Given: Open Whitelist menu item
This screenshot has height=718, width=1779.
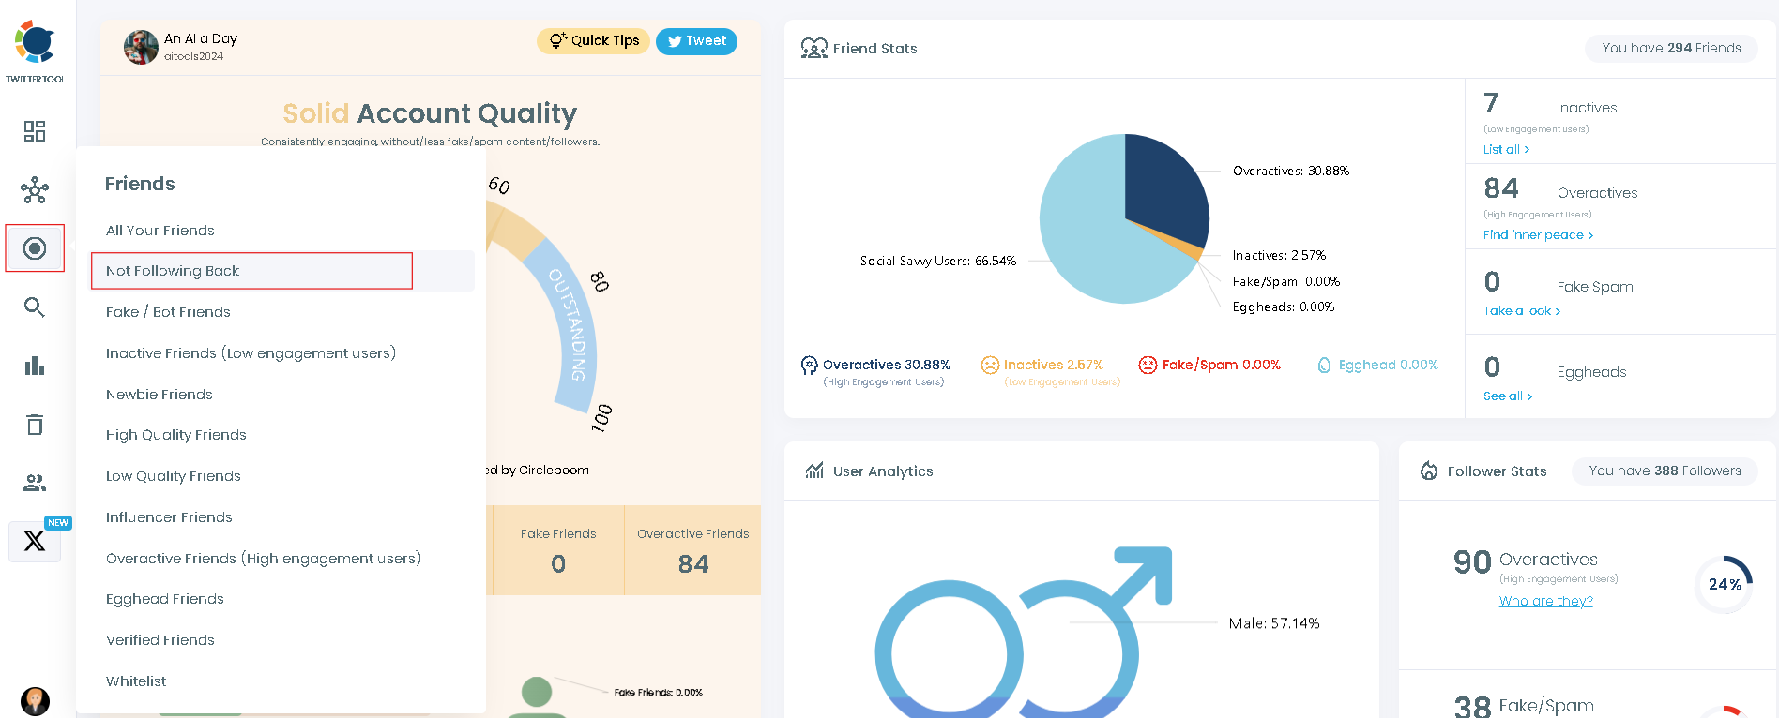Looking at the screenshot, I should pyautogui.click(x=136, y=681).
